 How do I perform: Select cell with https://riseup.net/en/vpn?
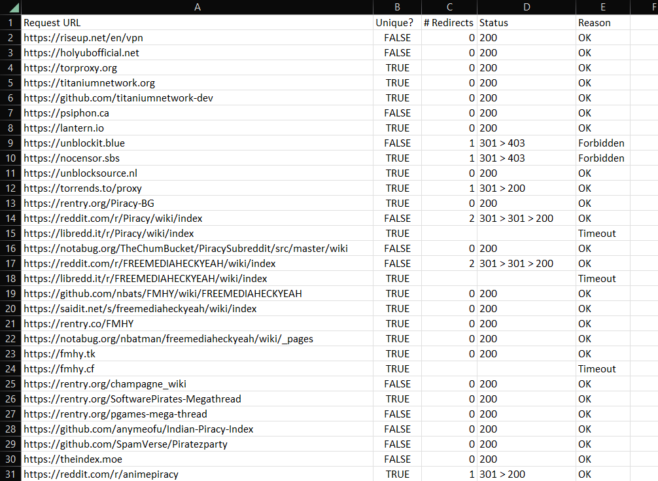(x=198, y=38)
